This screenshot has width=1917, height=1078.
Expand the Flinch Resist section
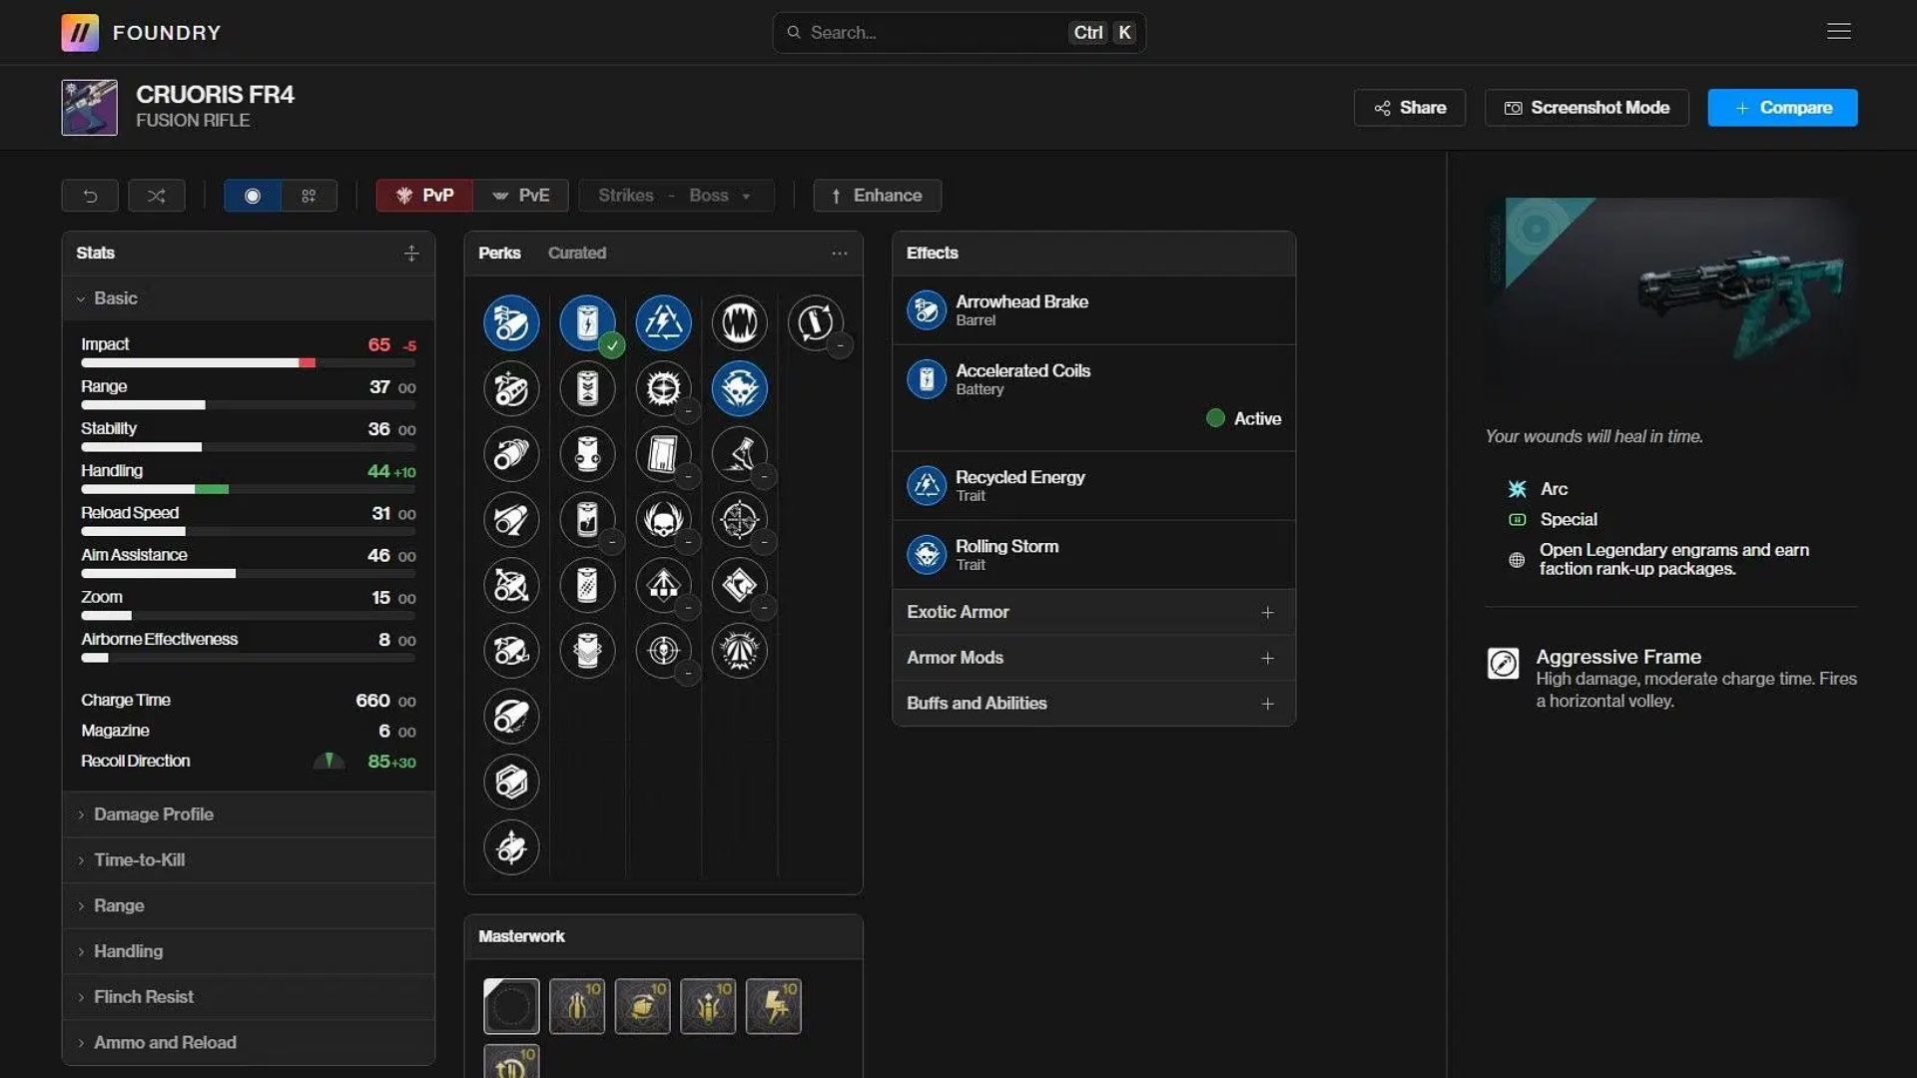click(248, 997)
